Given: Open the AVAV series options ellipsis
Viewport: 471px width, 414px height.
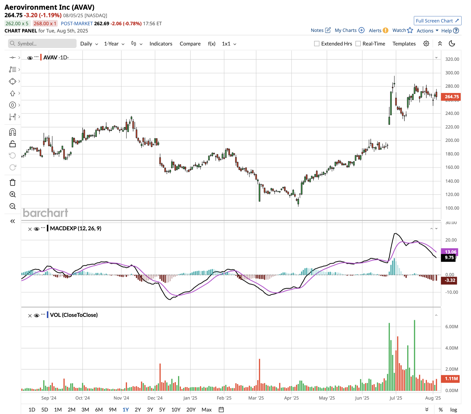Looking at the screenshot, I should 37,57.
